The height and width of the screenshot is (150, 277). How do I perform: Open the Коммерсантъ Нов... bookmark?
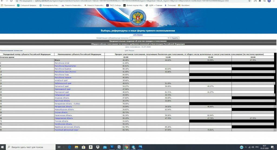click(49, 5)
